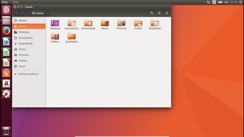The width and height of the screenshot is (244, 137).
Task: Go back with the left arrow
Action: [x=16, y=13]
